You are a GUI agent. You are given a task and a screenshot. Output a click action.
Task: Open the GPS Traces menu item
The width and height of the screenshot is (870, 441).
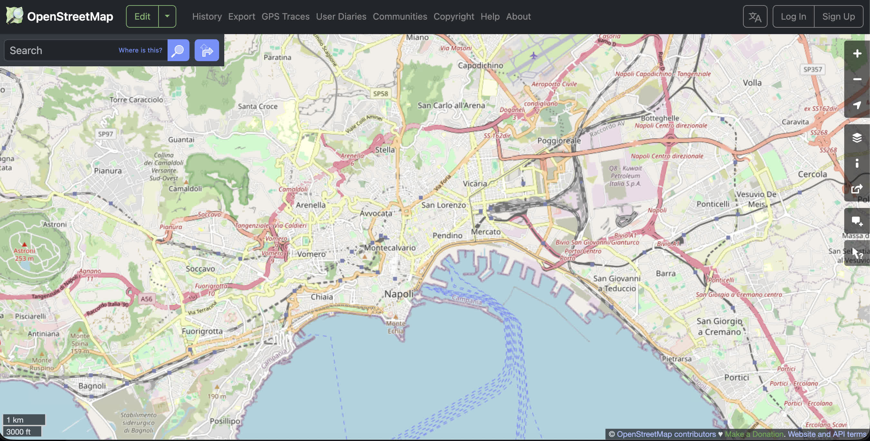[x=285, y=16]
